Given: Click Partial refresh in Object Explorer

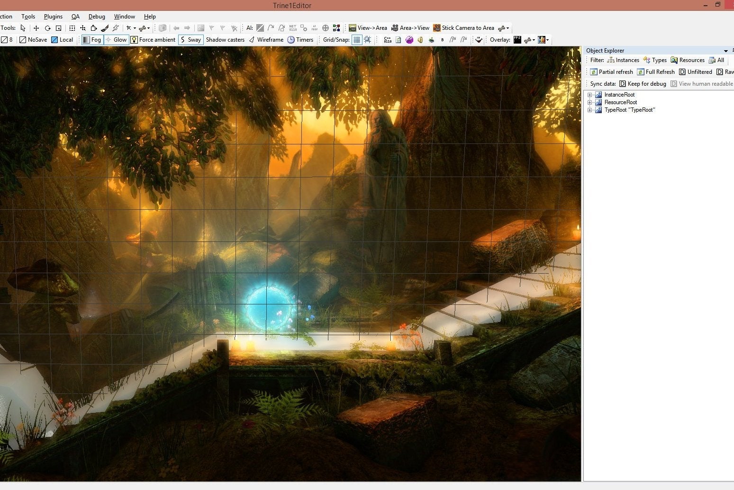Looking at the screenshot, I should 611,72.
